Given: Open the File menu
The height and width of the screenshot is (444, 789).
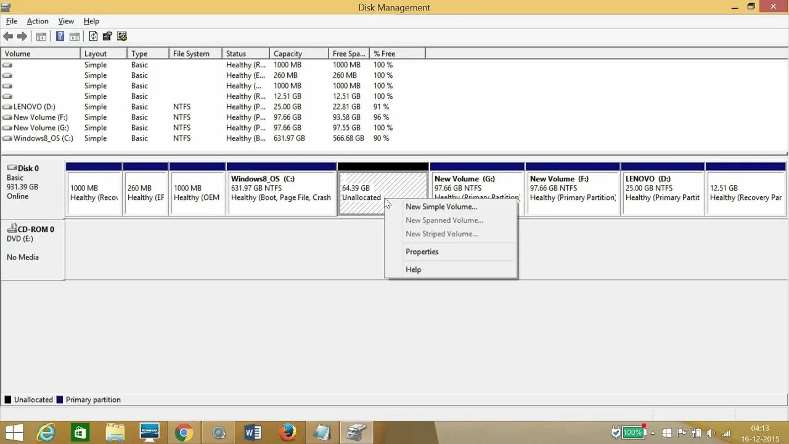Looking at the screenshot, I should click(12, 21).
